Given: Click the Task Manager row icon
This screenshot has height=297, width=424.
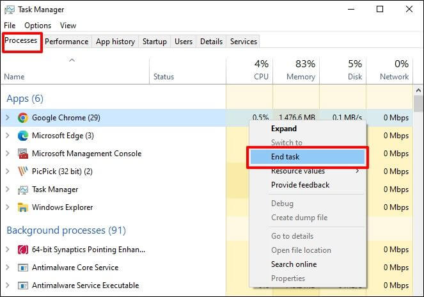Looking at the screenshot, I should tap(23, 189).
